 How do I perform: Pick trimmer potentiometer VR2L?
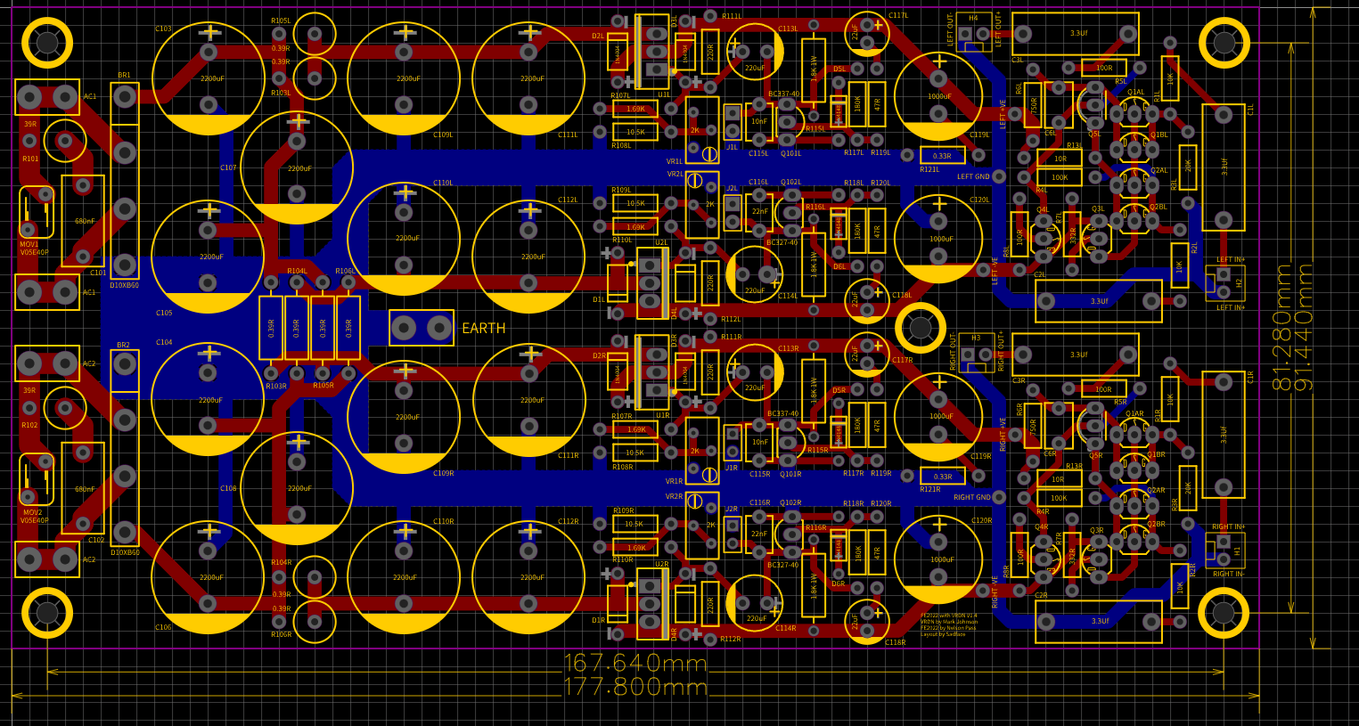click(x=702, y=205)
